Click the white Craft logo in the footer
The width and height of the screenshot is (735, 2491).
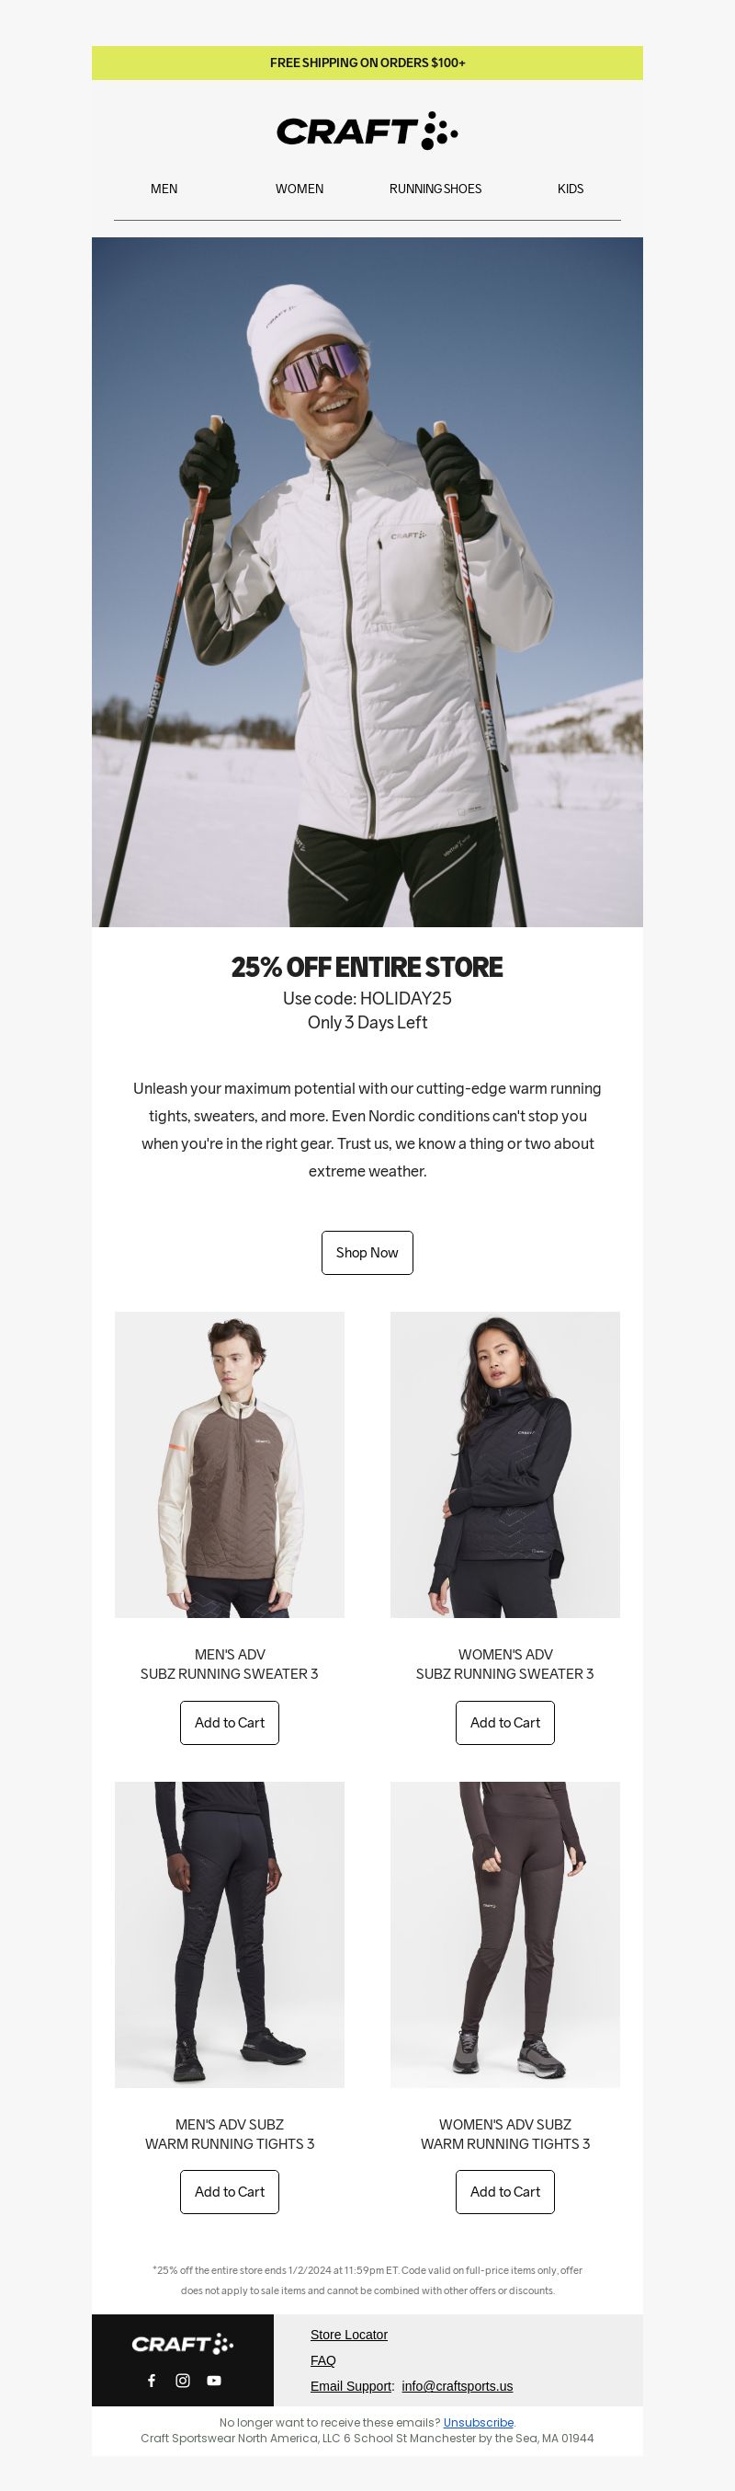coord(183,2343)
